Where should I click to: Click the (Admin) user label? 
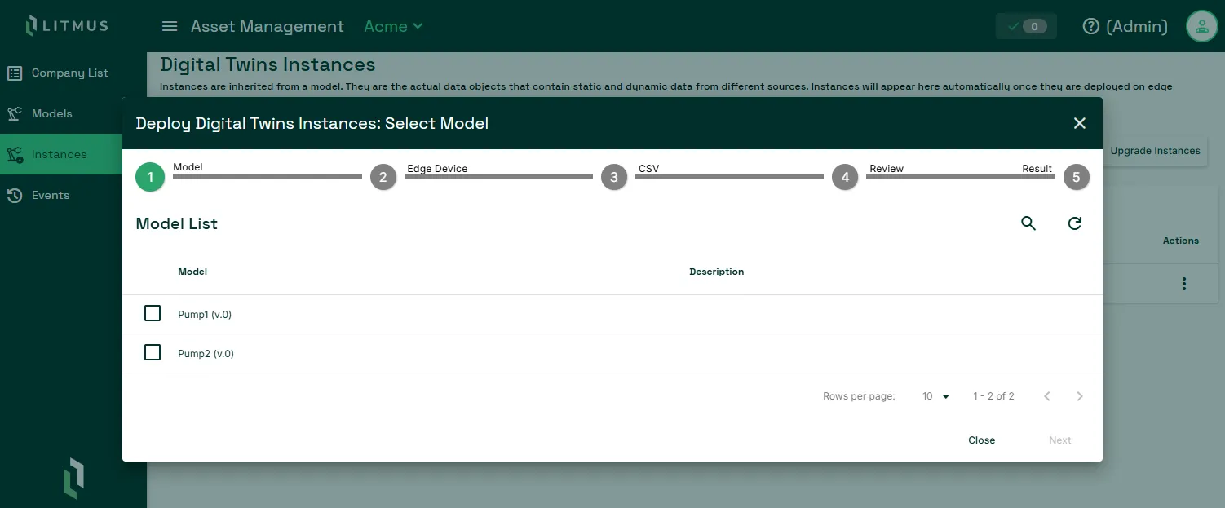tap(1137, 26)
